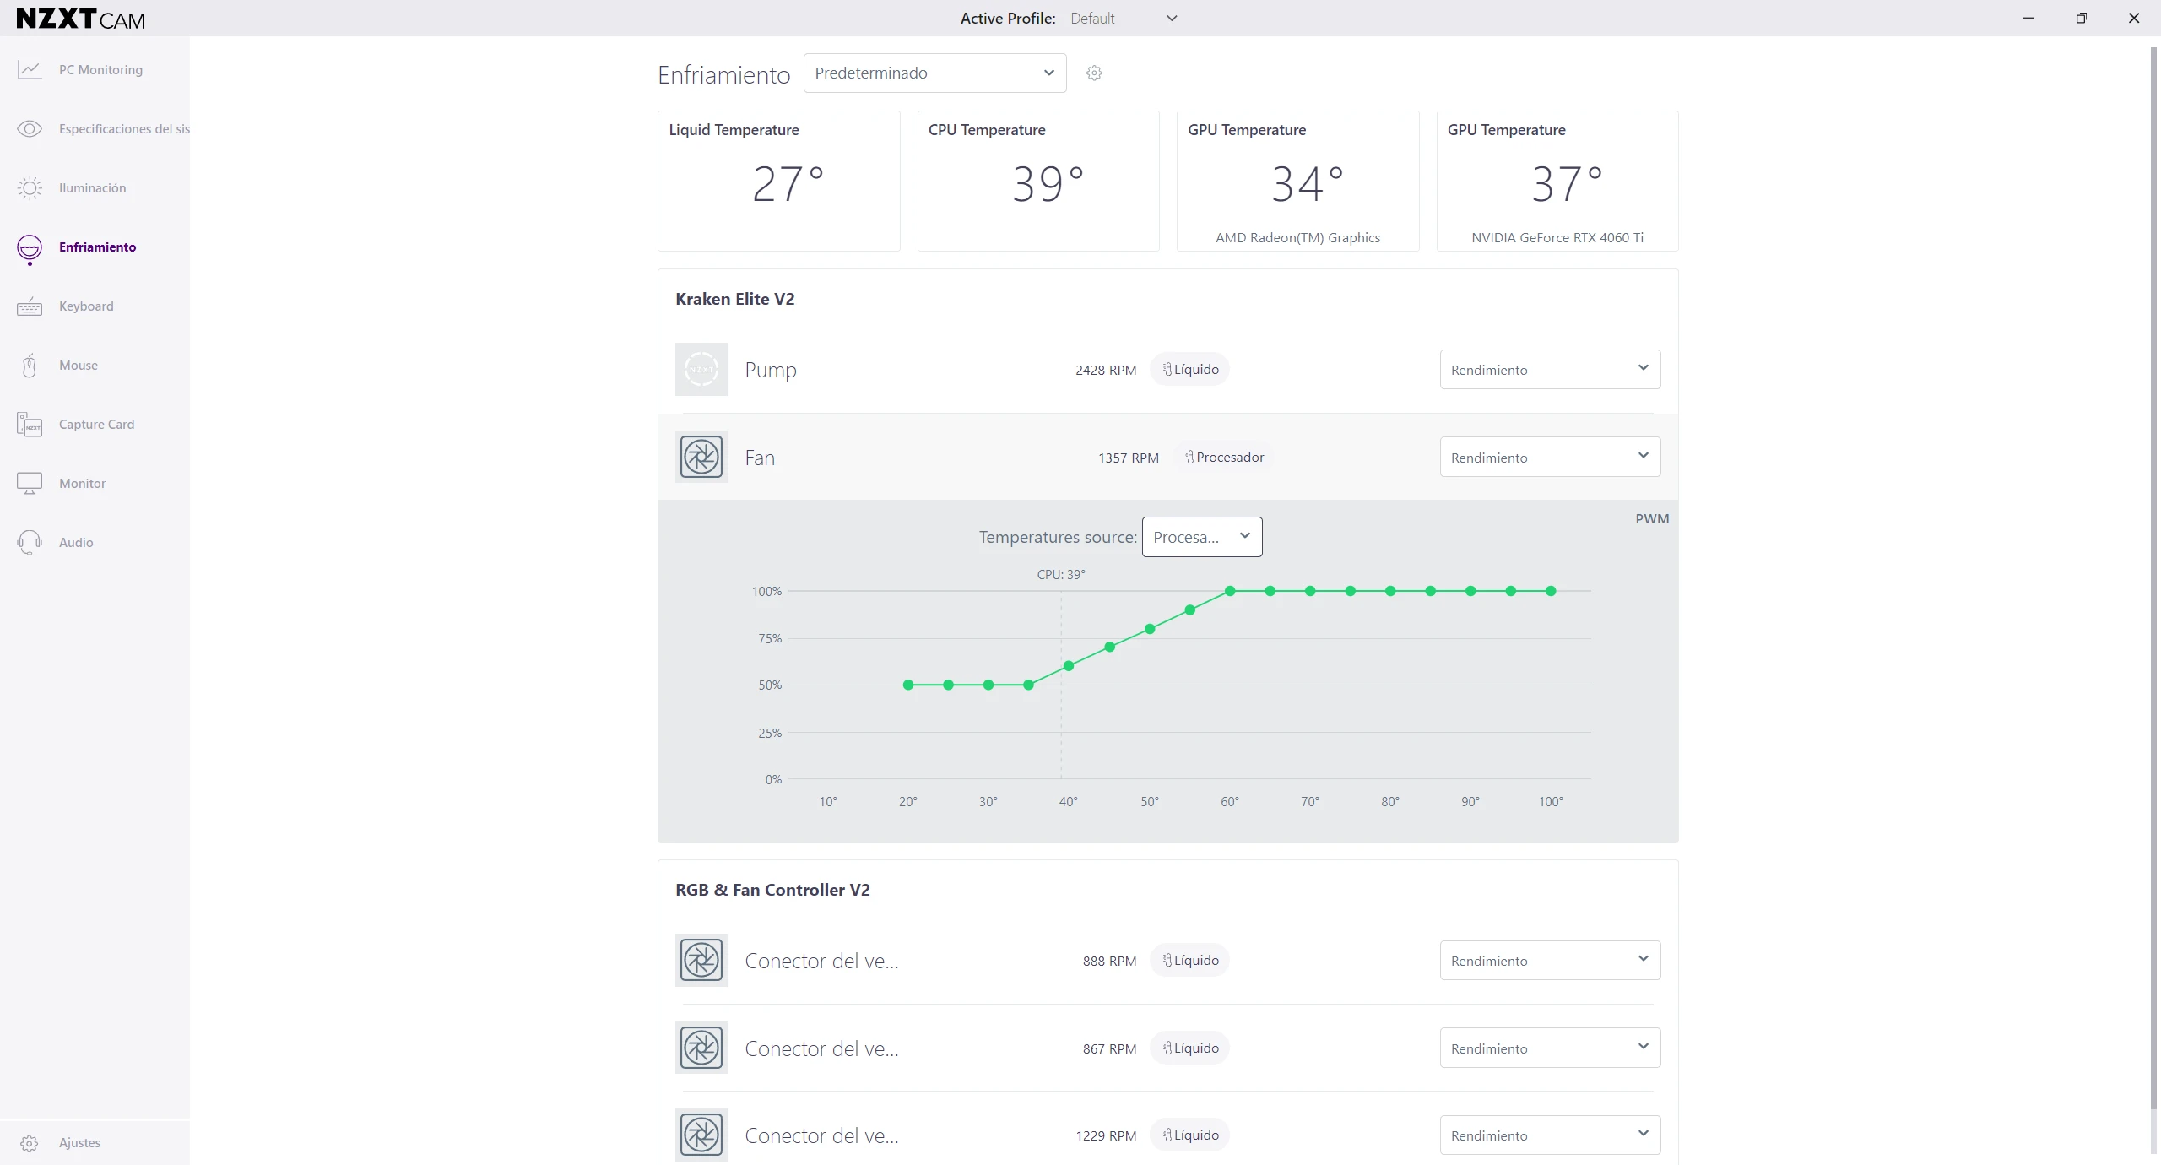2161x1165 pixels.
Task: Open Pump Rendimiento mode dropdown
Action: (x=1550, y=370)
